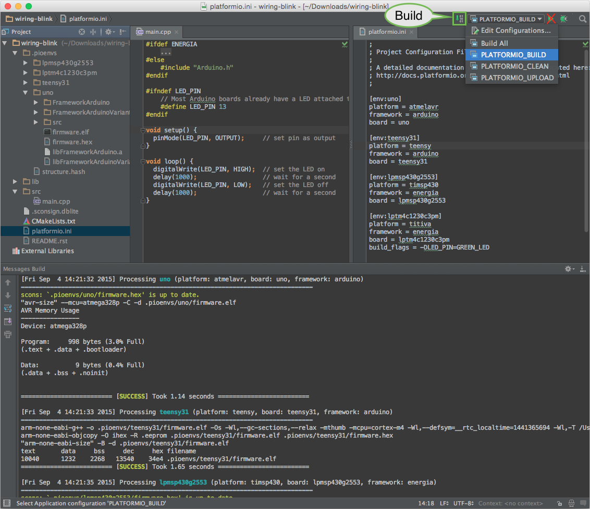
Task: Click the down arrow in Messages panel
Action: 8,295
